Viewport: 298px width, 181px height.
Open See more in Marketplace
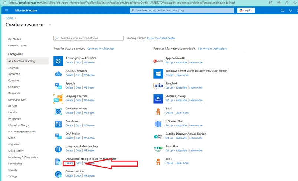212,49
